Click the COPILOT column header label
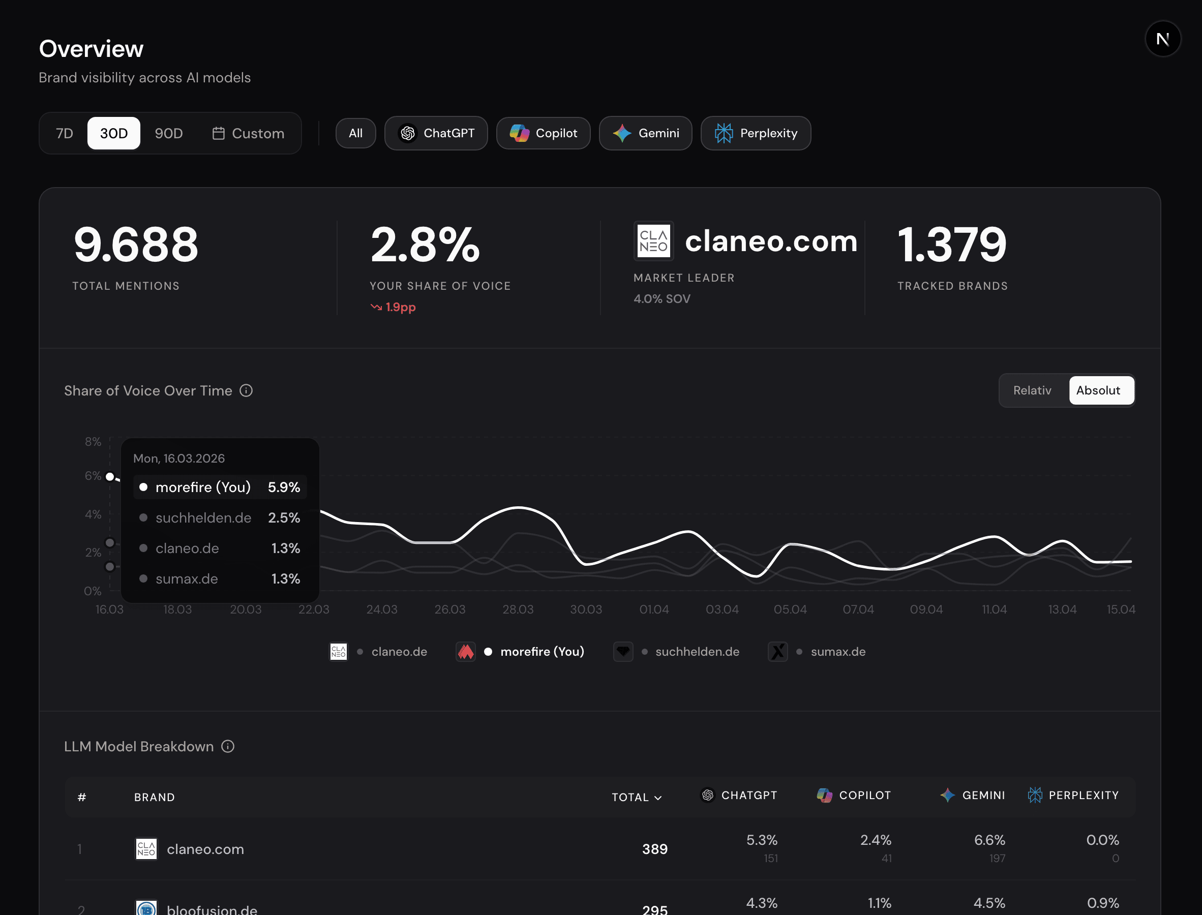 click(x=865, y=795)
